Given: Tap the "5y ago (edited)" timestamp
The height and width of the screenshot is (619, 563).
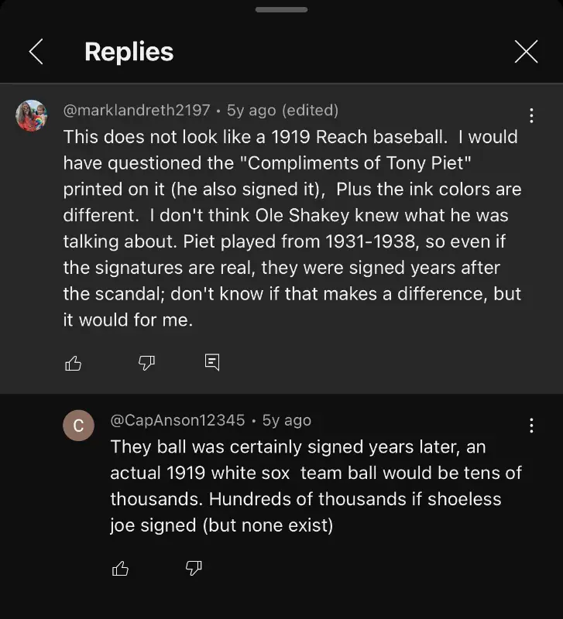Looking at the screenshot, I should (x=283, y=111).
